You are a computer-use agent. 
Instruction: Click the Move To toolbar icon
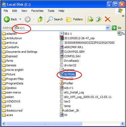point(91,19)
